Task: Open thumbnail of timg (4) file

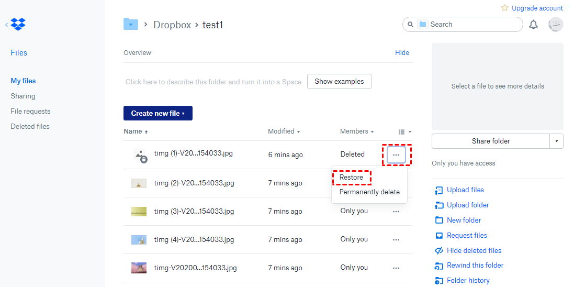Action: 139,240
